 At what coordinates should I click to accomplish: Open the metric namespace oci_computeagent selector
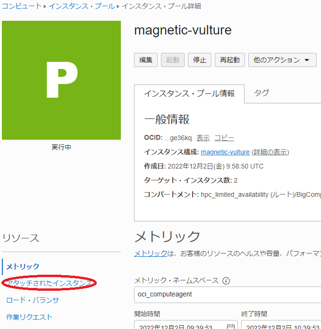(x=228, y=295)
